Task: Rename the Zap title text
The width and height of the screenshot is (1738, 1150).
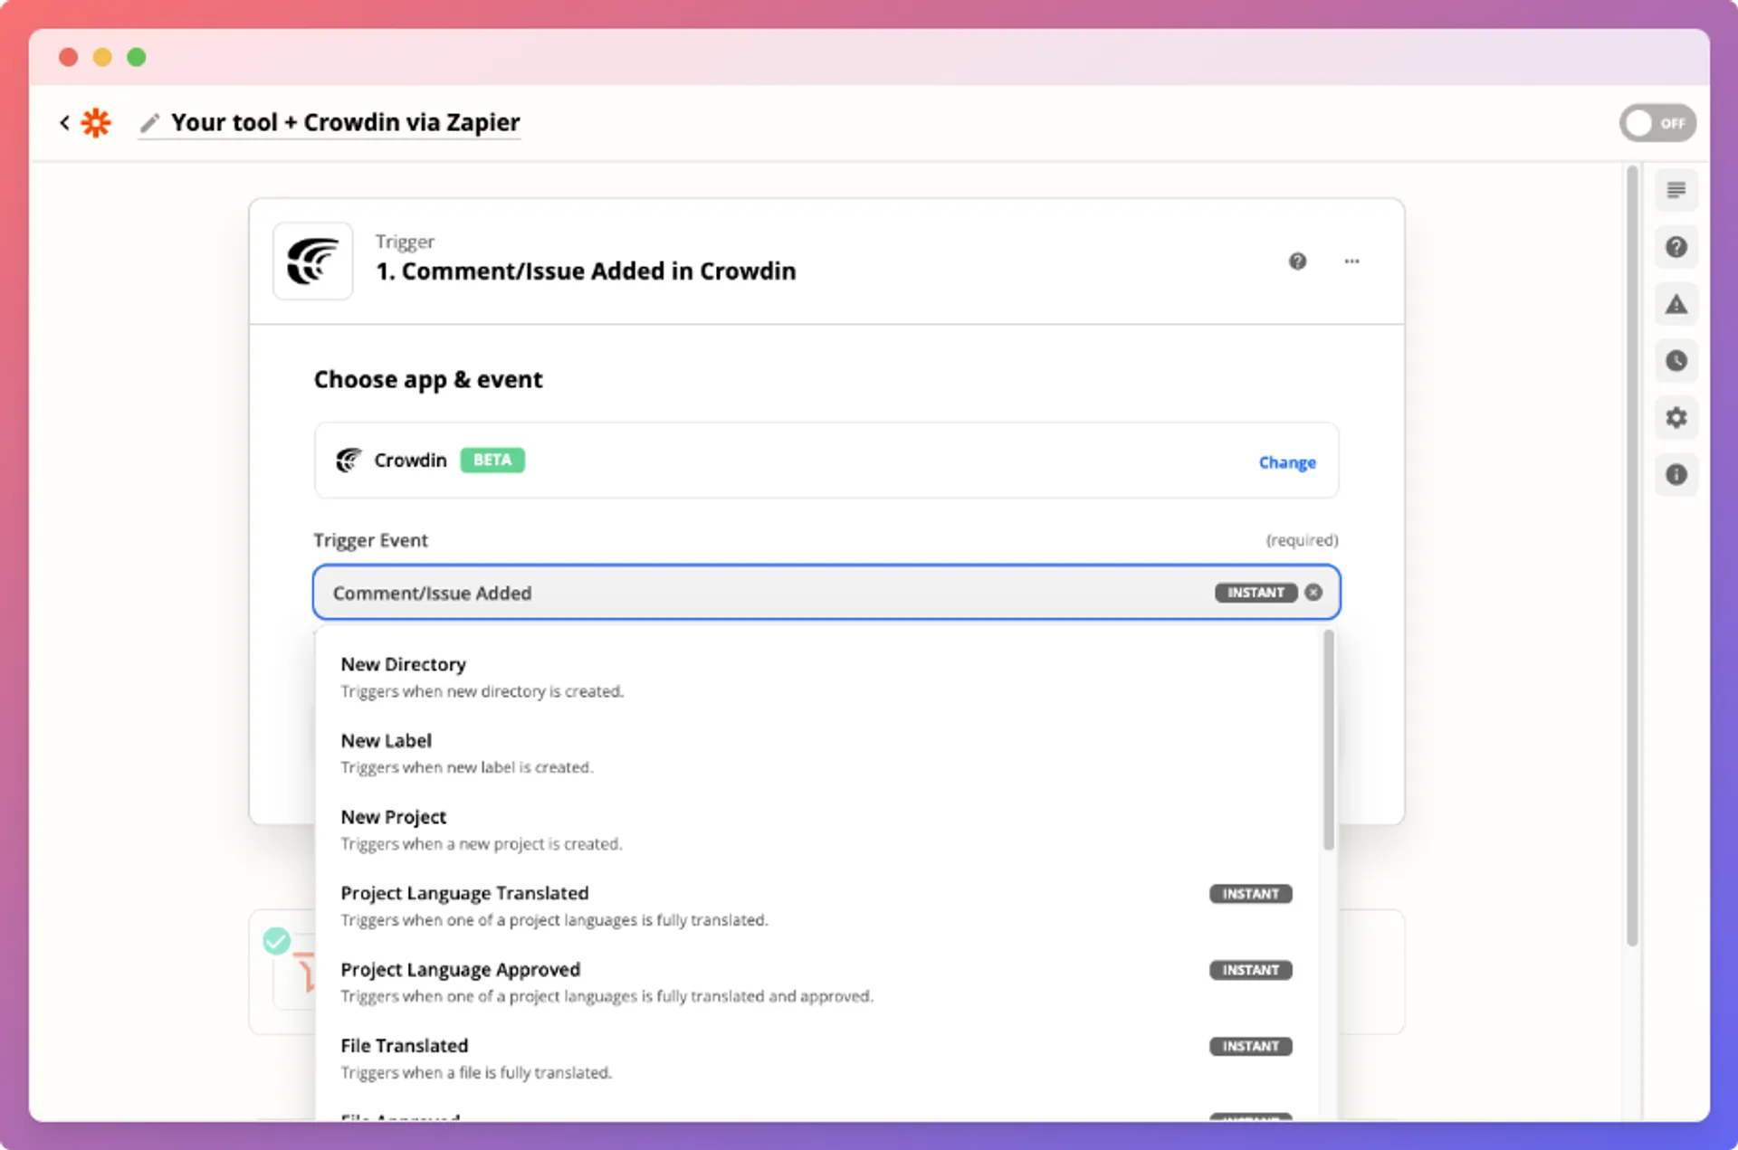Action: 345,122
